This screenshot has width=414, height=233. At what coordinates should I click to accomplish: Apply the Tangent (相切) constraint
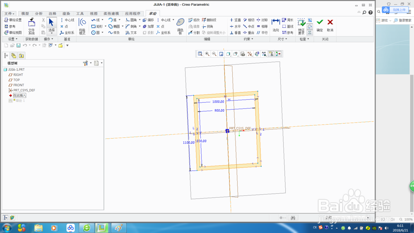click(249, 20)
